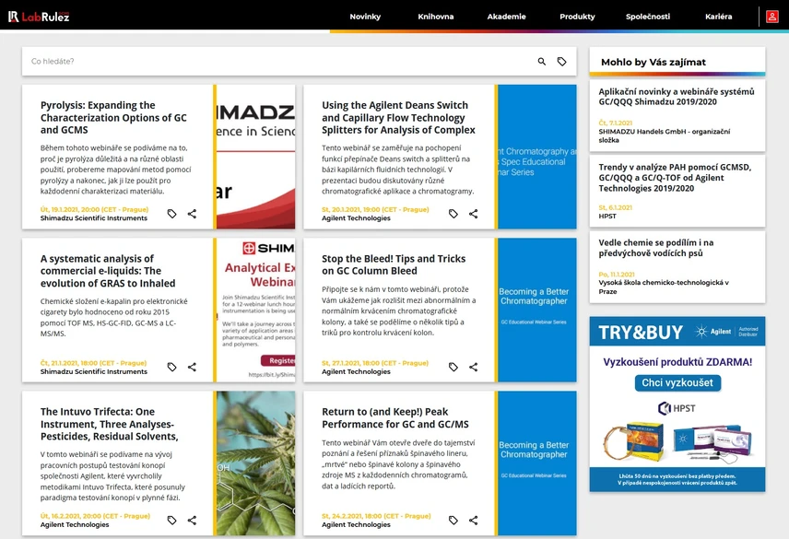Open the Společnosti menu item
789x539 pixels.
648,17
